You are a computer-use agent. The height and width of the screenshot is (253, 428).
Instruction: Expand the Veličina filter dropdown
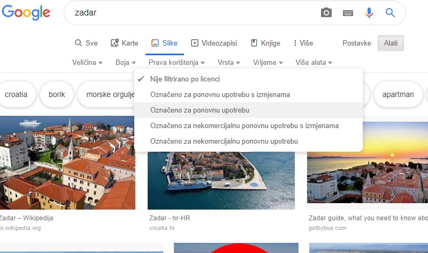pyautogui.click(x=87, y=63)
